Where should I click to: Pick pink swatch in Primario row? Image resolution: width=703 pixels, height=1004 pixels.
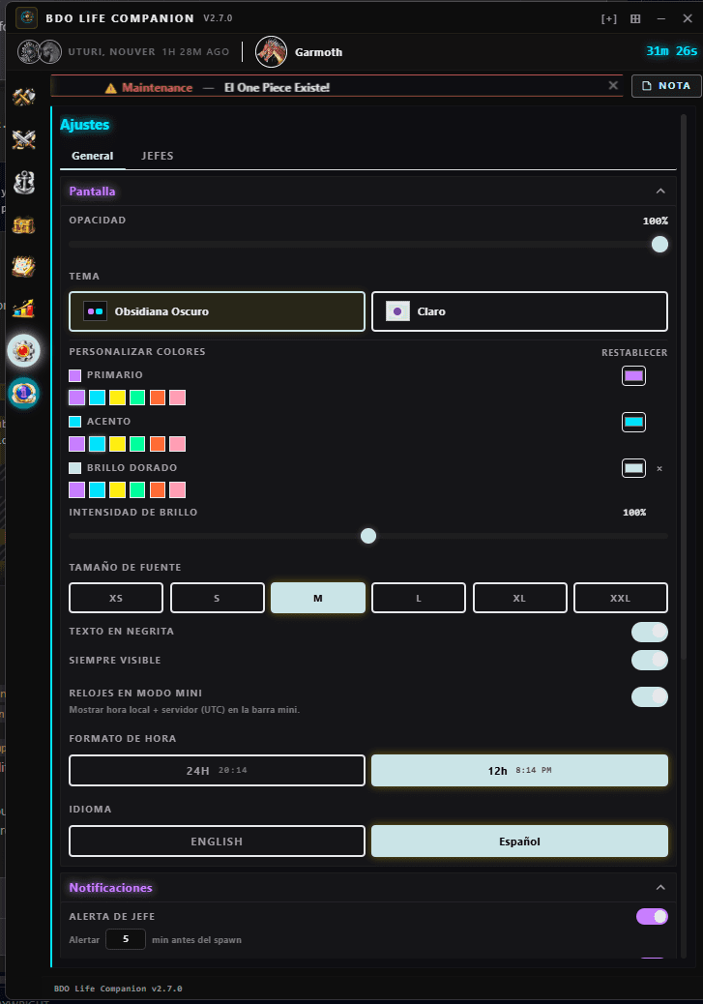(x=177, y=398)
